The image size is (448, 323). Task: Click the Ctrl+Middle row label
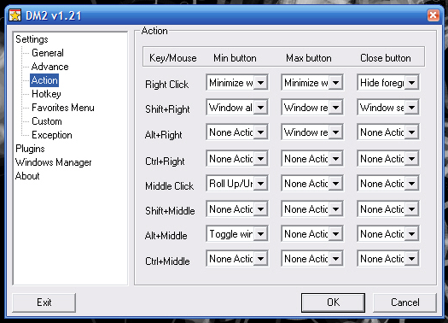tap(167, 261)
